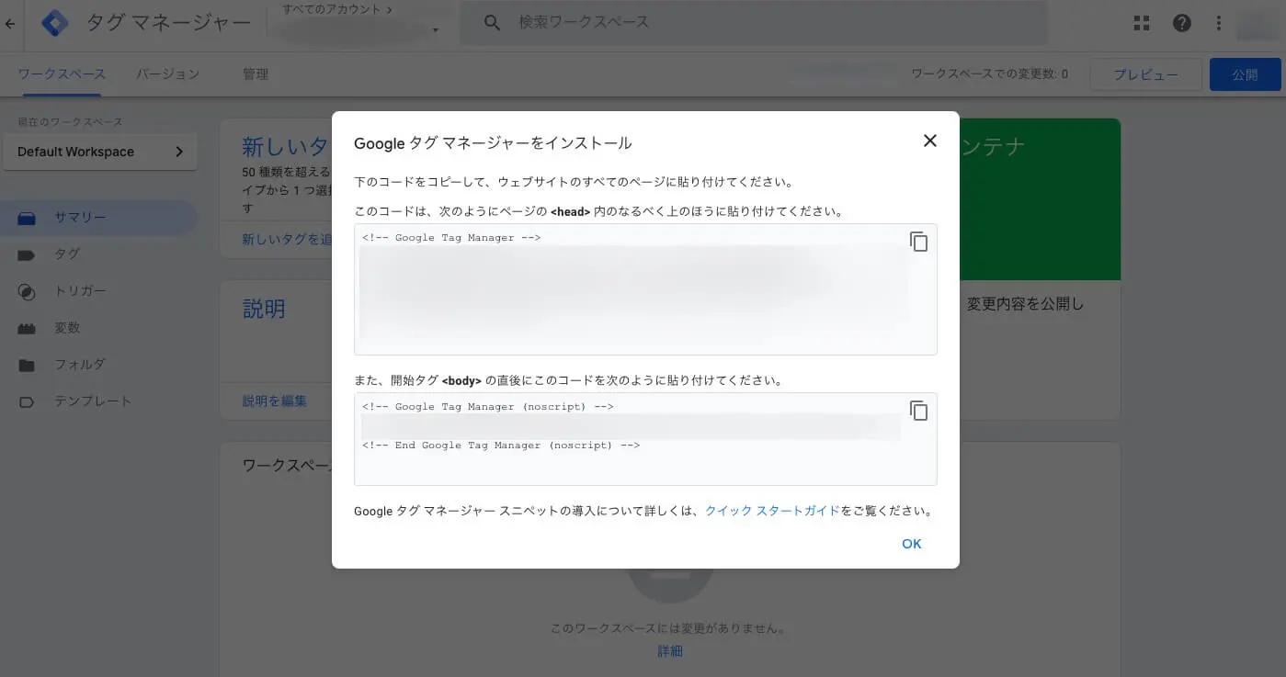Click the タグ マネージャー title text
Image resolution: width=1286 pixels, height=677 pixels.
(168, 23)
